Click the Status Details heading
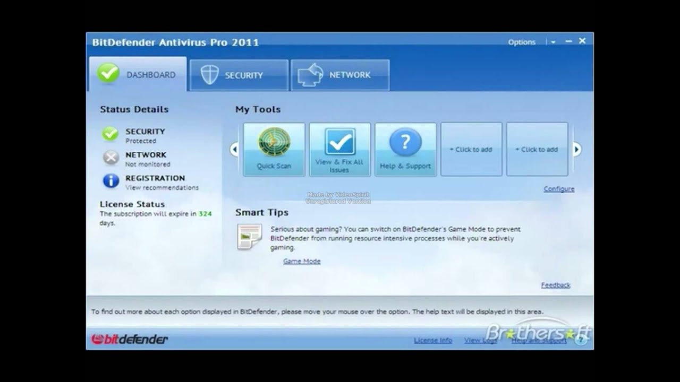 (134, 109)
